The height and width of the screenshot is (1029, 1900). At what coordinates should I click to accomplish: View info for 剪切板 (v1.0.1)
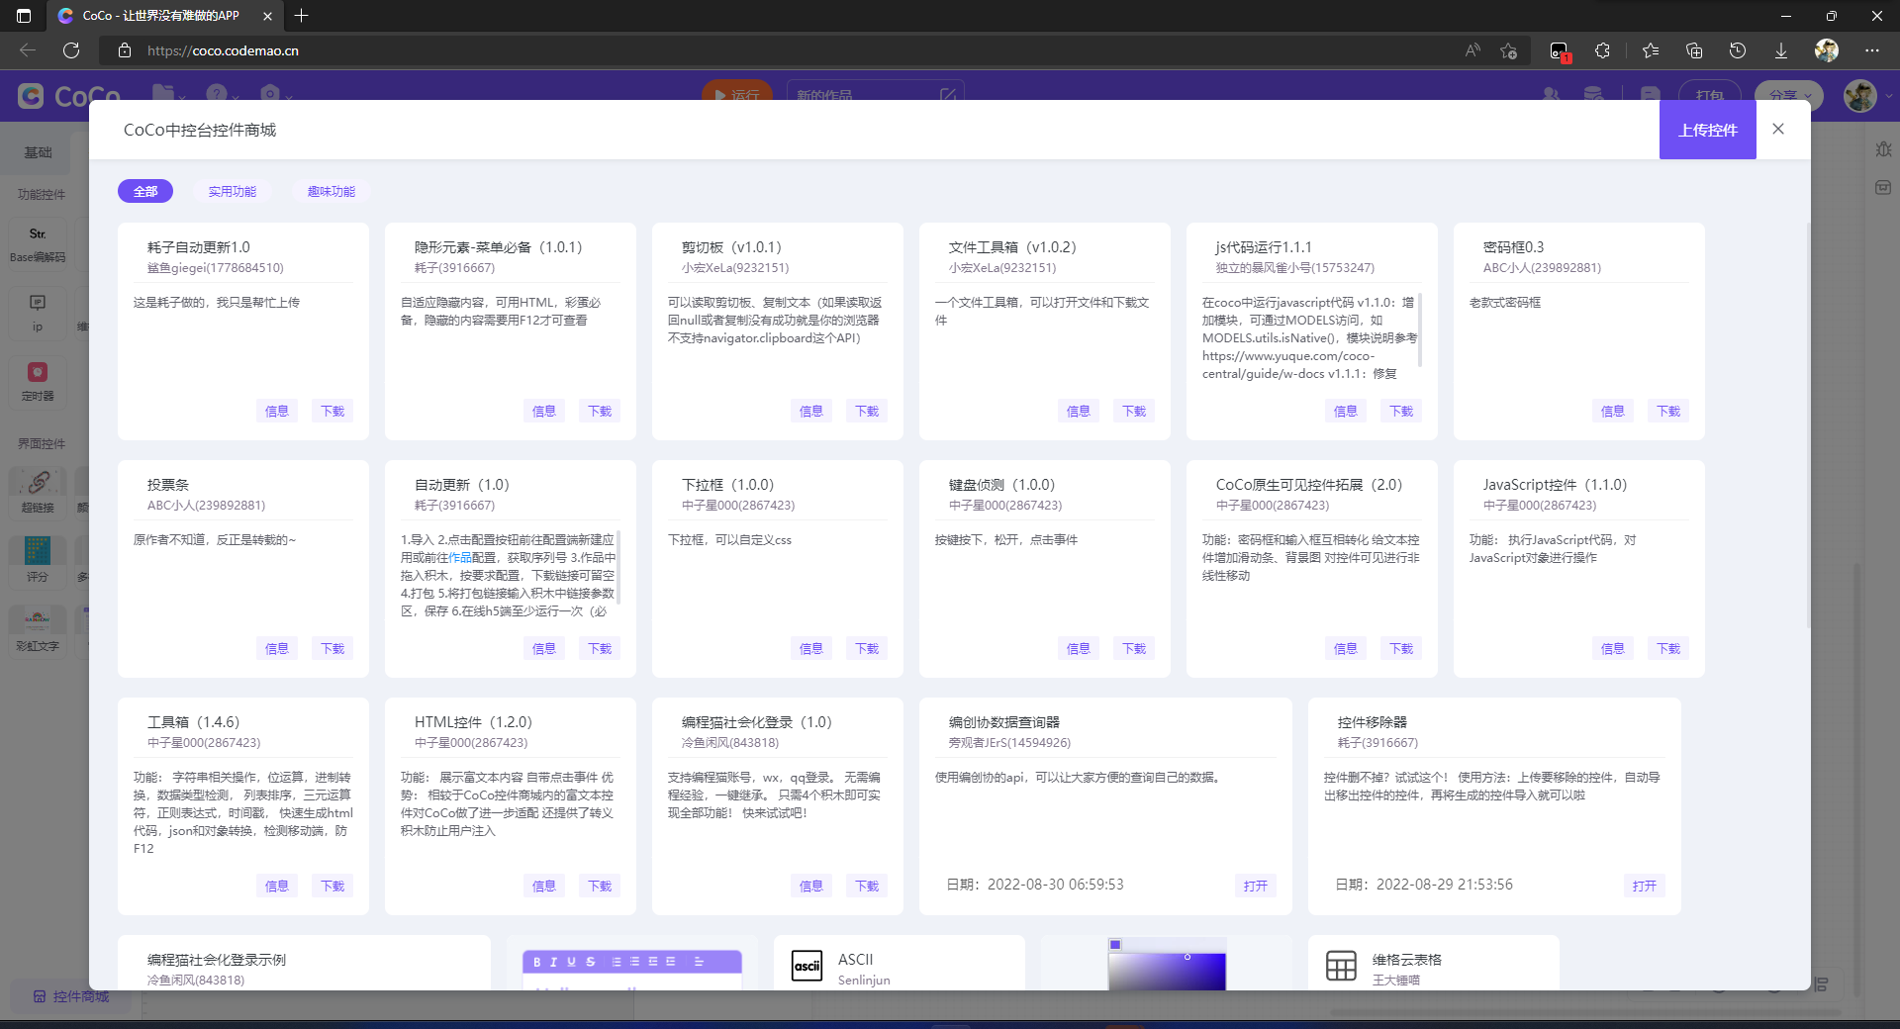(811, 411)
